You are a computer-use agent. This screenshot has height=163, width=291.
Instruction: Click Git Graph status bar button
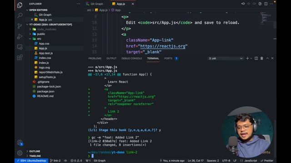tap(100, 161)
